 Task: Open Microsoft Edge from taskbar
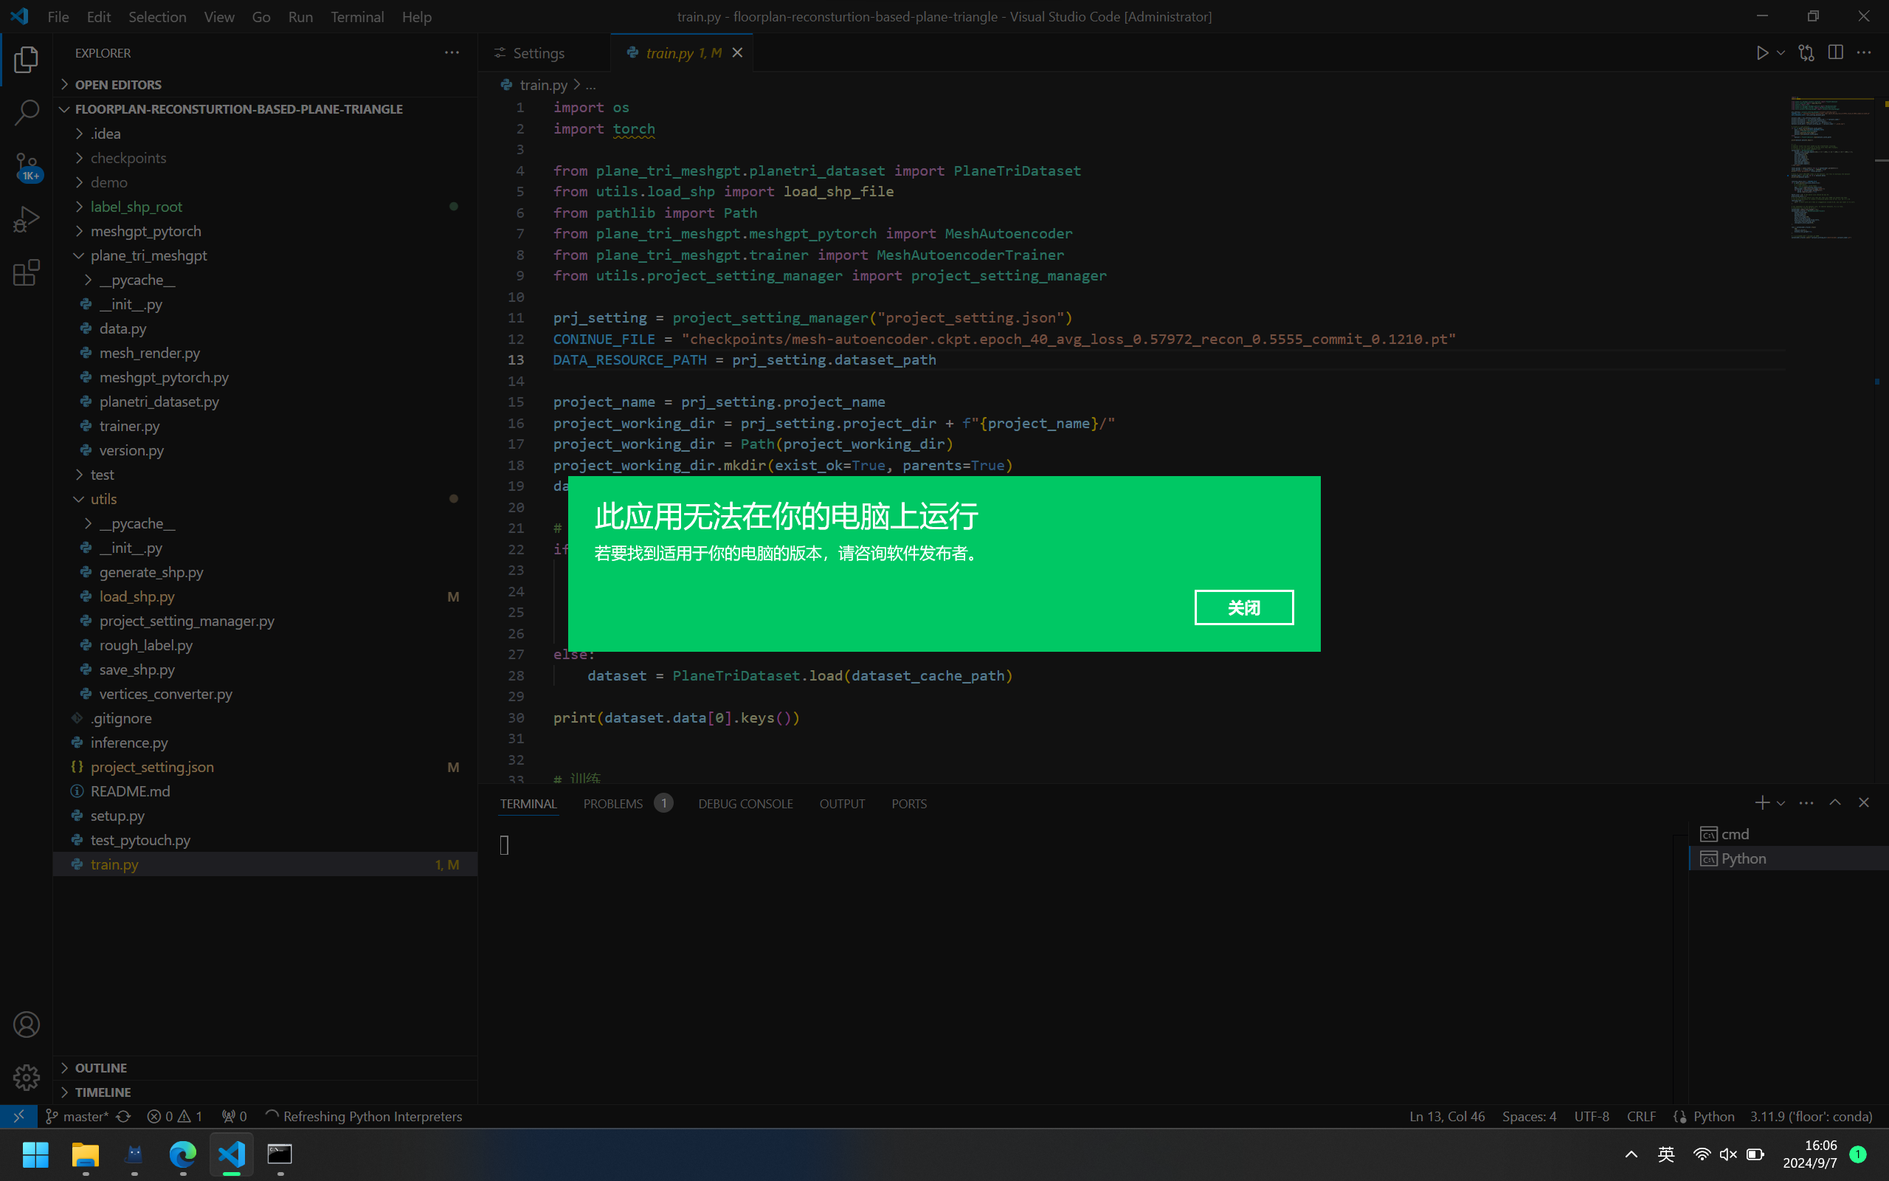click(x=183, y=1154)
